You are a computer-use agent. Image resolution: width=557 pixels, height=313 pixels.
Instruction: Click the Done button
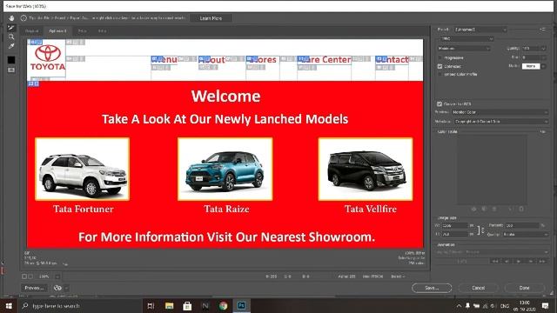point(524,288)
